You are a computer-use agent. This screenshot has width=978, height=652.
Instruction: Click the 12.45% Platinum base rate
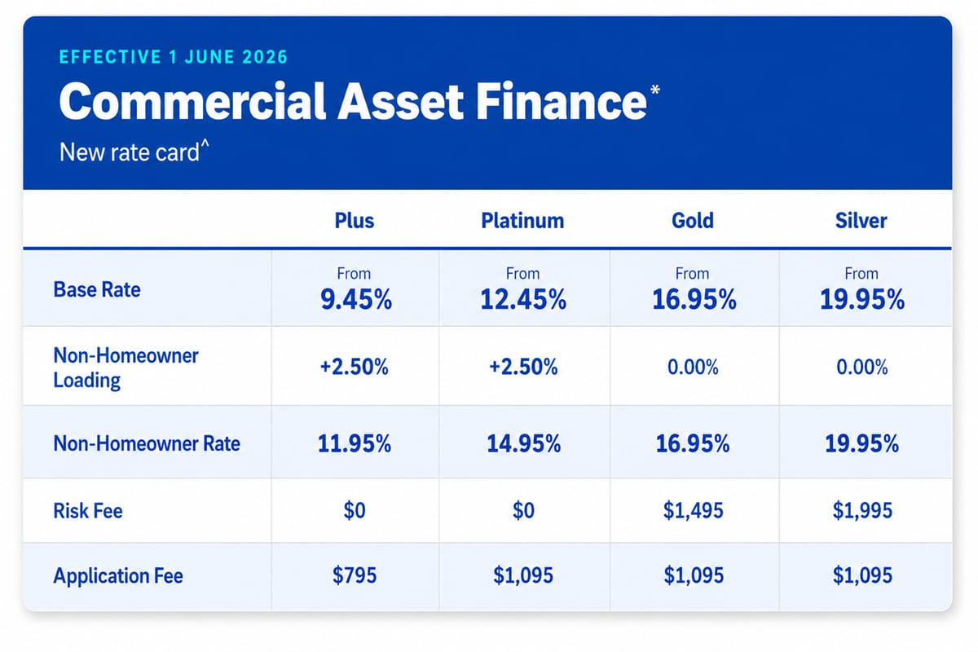522,300
